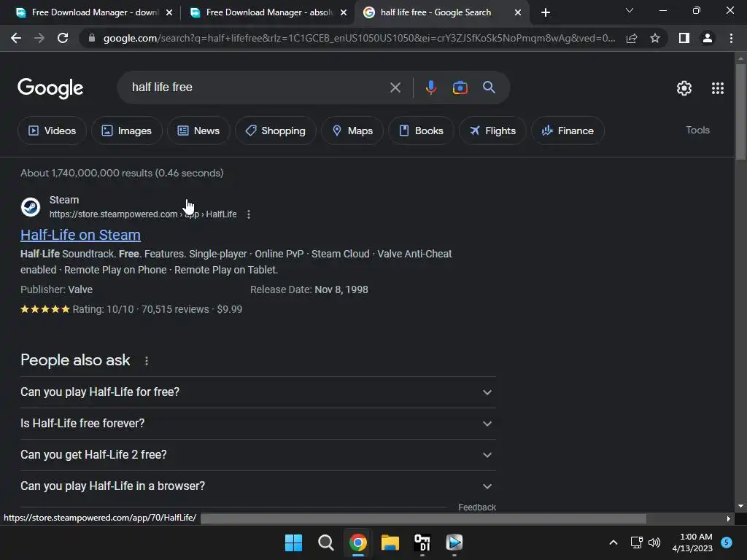Click the results count text
Image resolution: width=747 pixels, height=560 pixels.
[122, 173]
